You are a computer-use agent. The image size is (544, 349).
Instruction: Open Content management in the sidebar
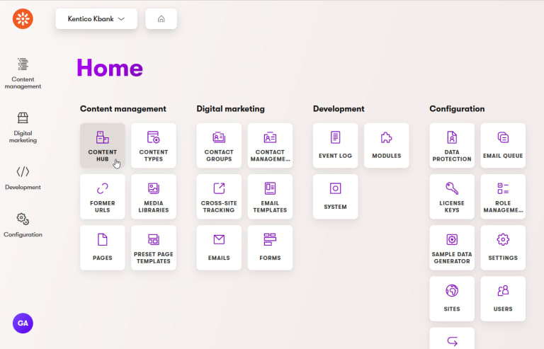click(23, 74)
